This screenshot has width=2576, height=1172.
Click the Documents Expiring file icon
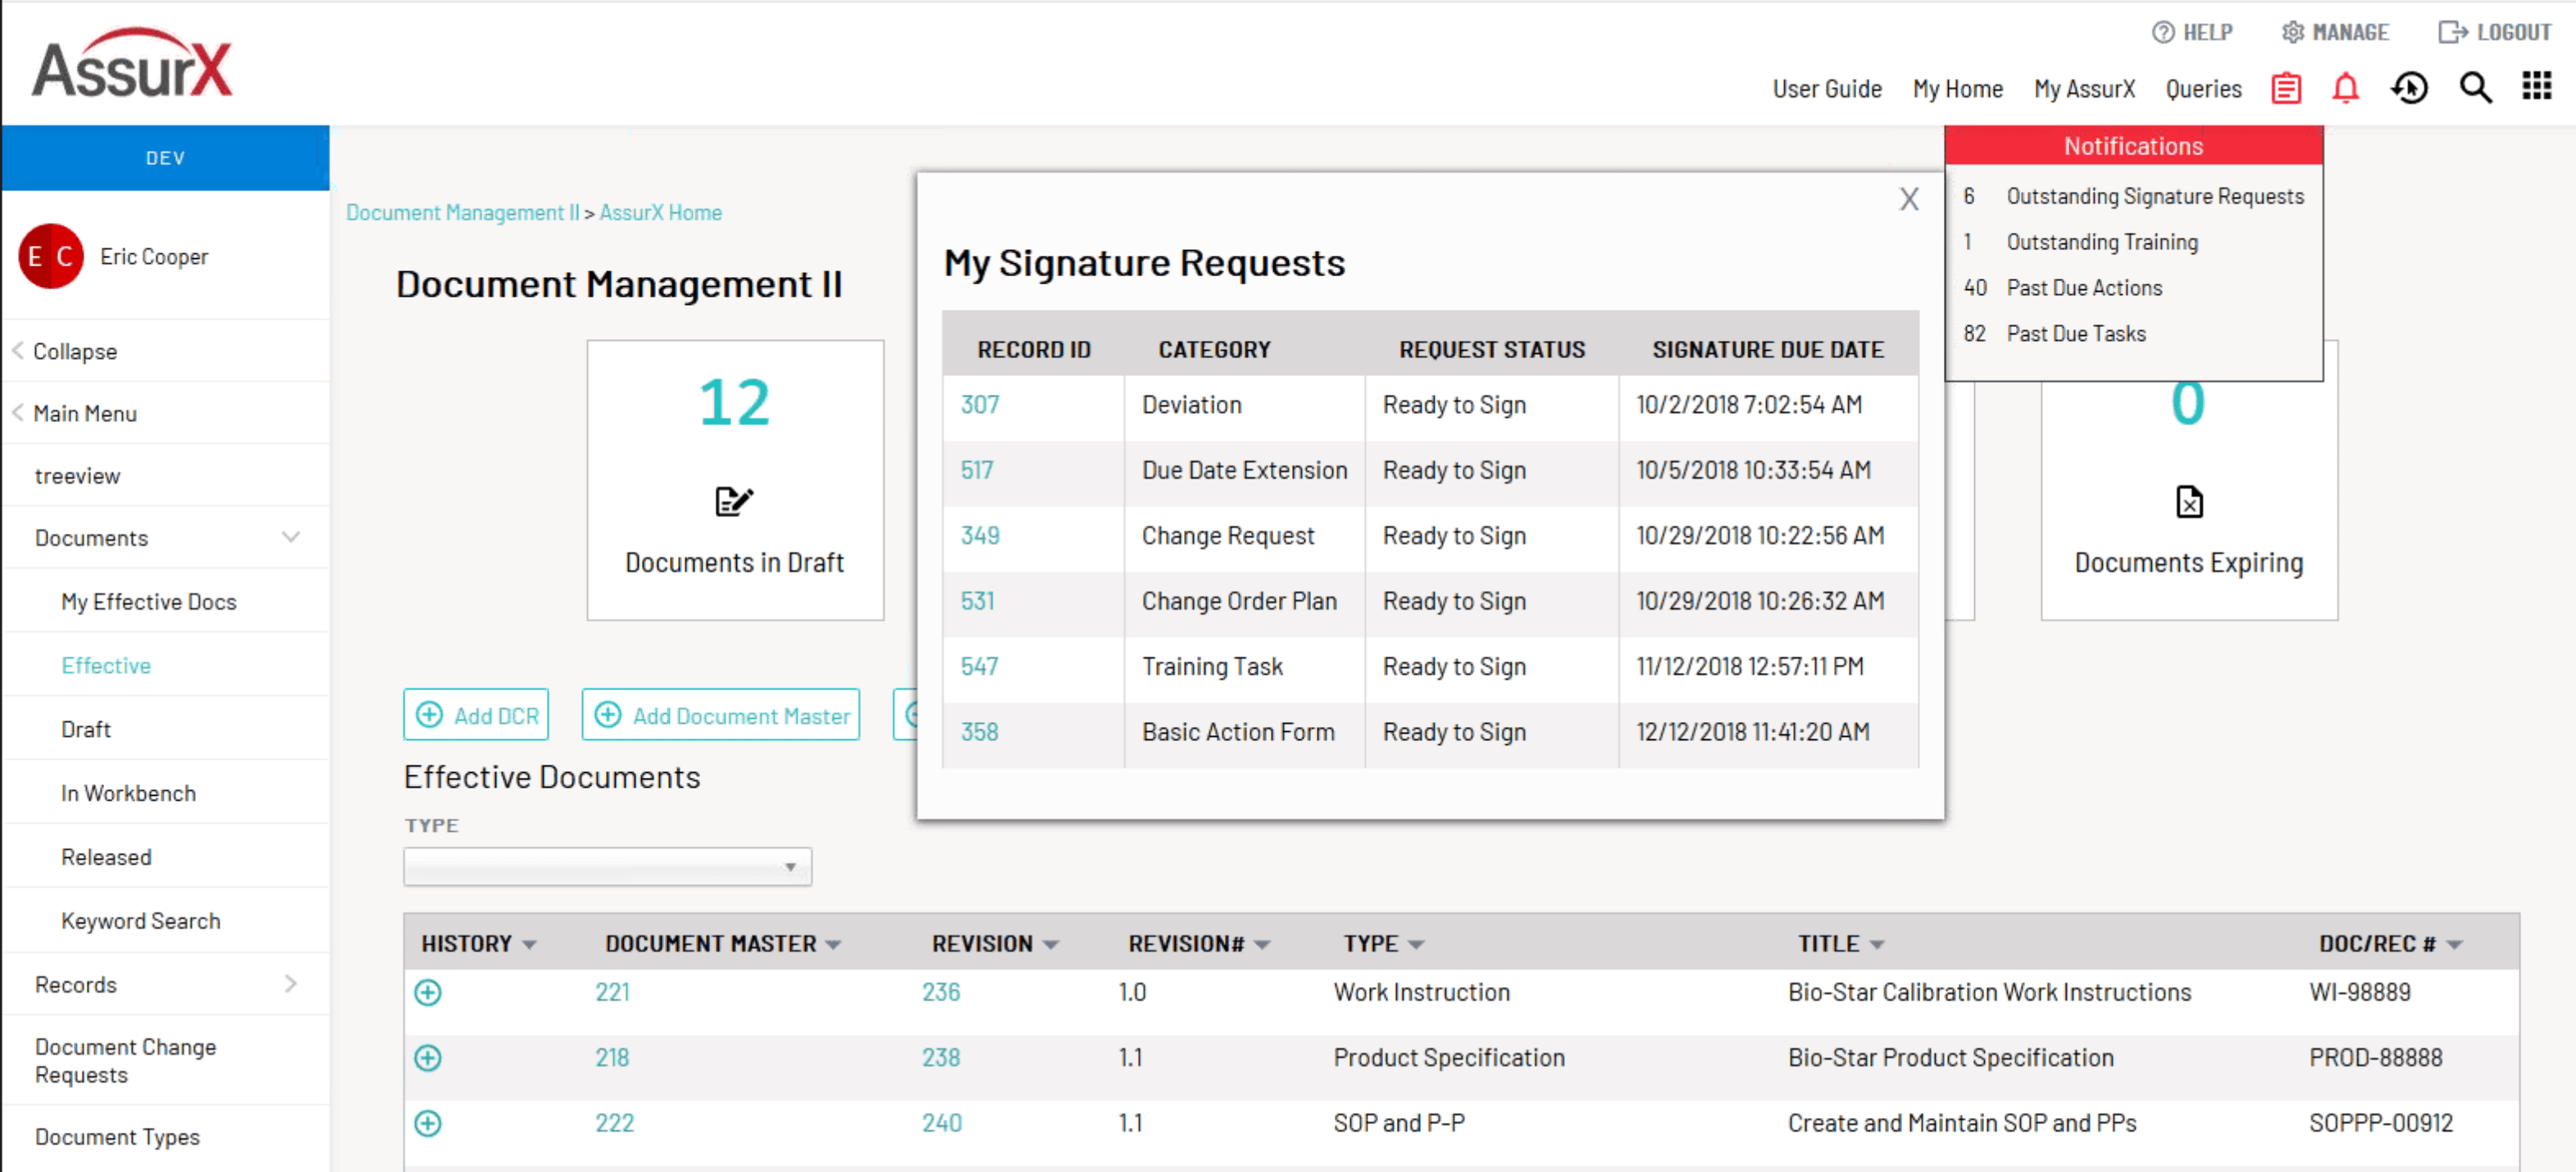pos(2188,501)
